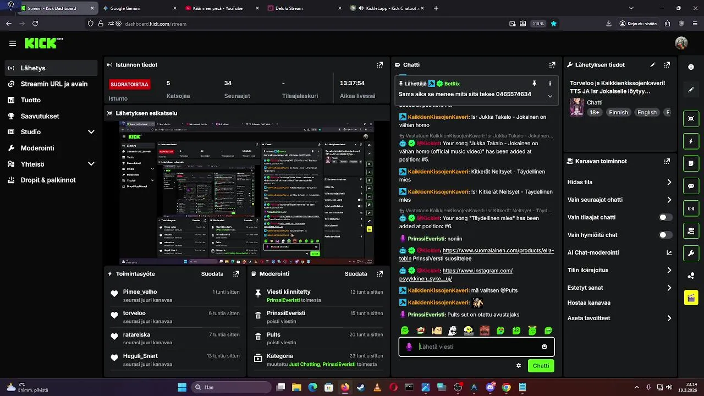704x396 pixels.
Task: Pop out the Toimintasyöte panel
Action: click(237, 274)
